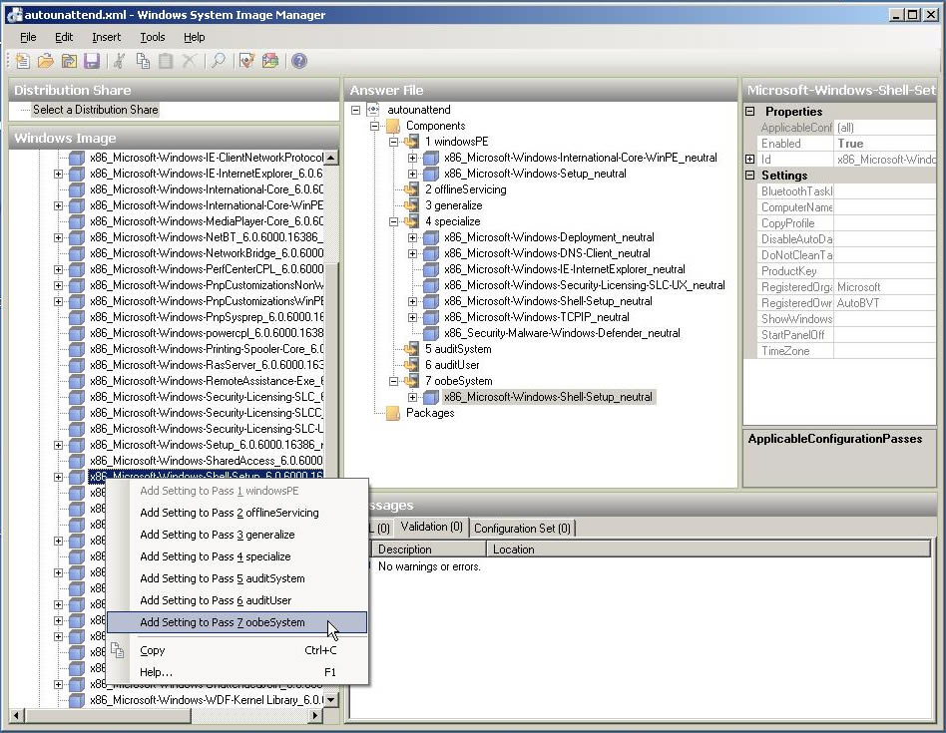The width and height of the screenshot is (946, 733).
Task: Click the Create Configuration Set toolbar icon
Action: (270, 62)
